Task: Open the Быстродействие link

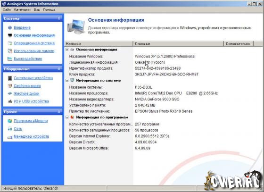Action: (x=28, y=59)
